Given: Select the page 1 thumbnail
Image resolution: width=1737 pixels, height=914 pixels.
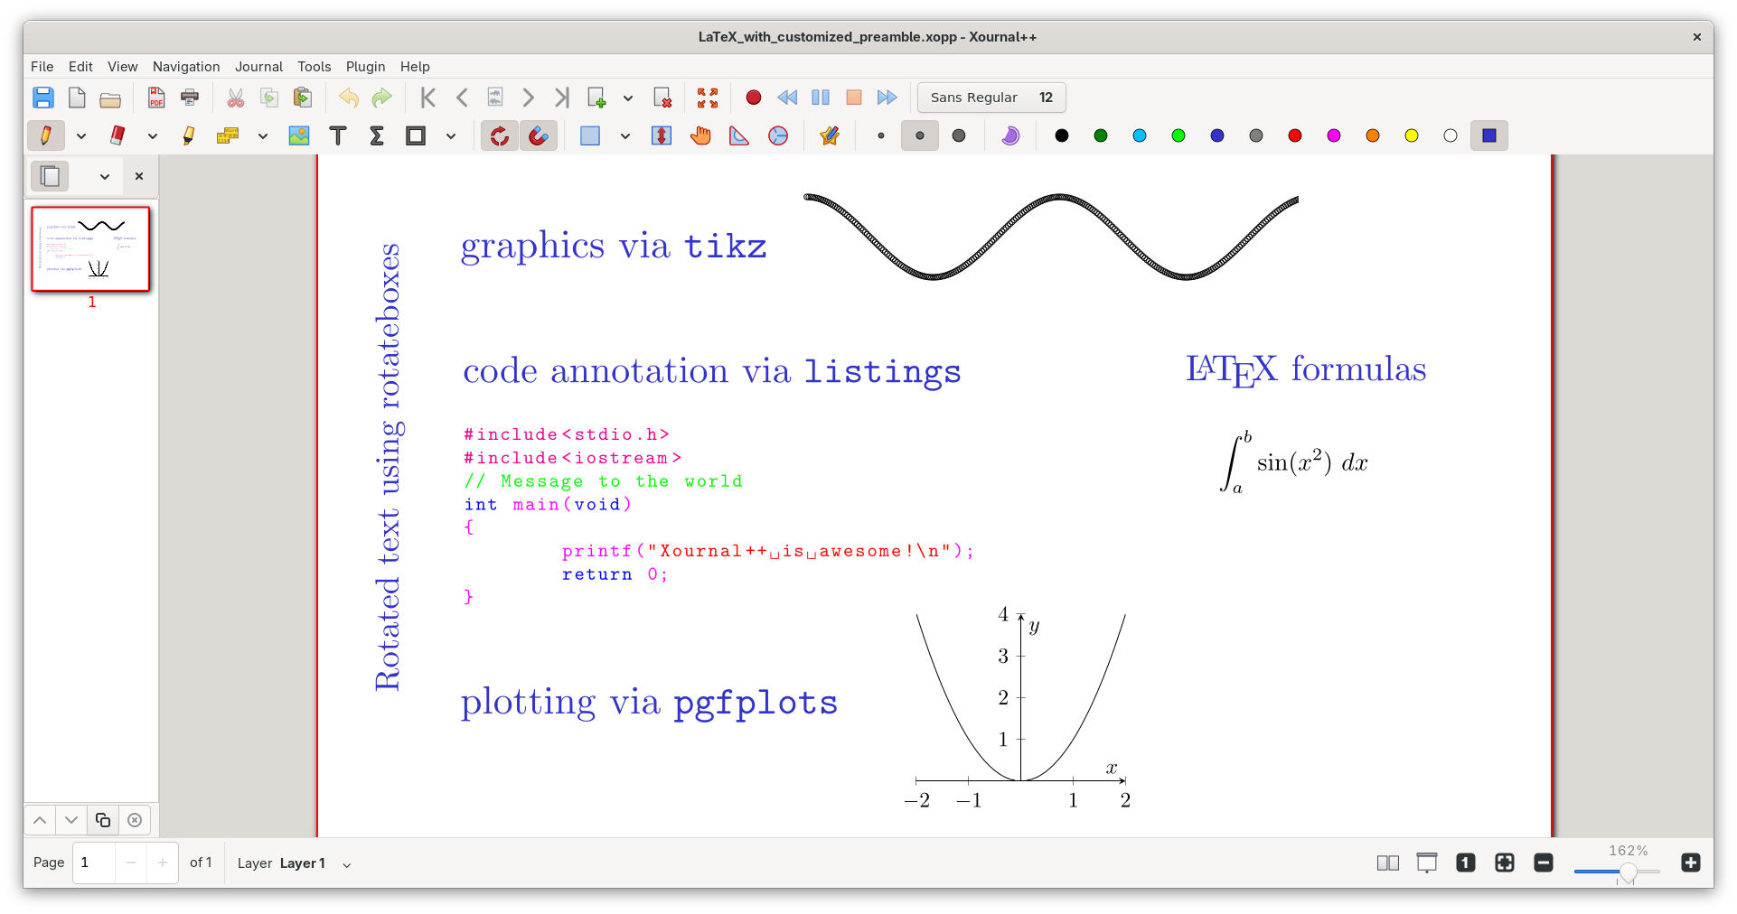Looking at the screenshot, I should click(x=91, y=249).
